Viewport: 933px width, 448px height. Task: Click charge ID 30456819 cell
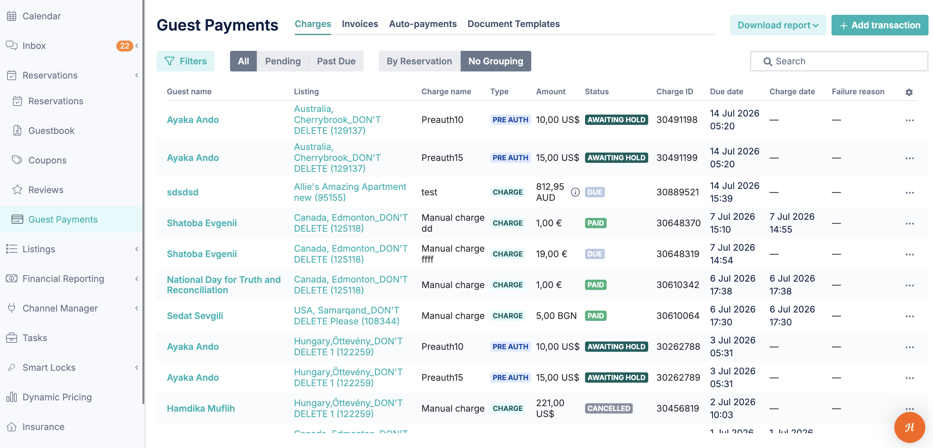tap(678, 408)
